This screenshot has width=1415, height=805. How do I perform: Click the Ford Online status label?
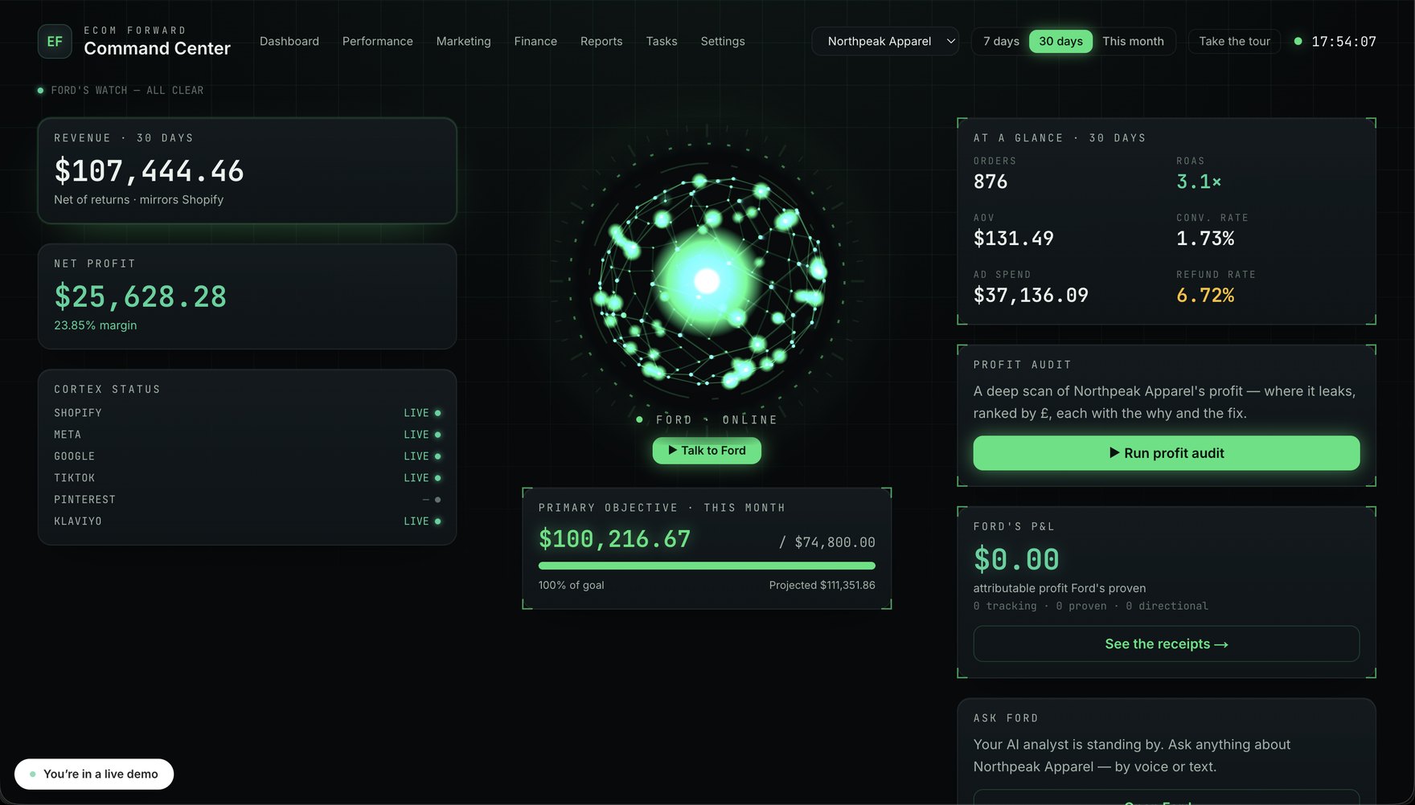click(x=707, y=419)
